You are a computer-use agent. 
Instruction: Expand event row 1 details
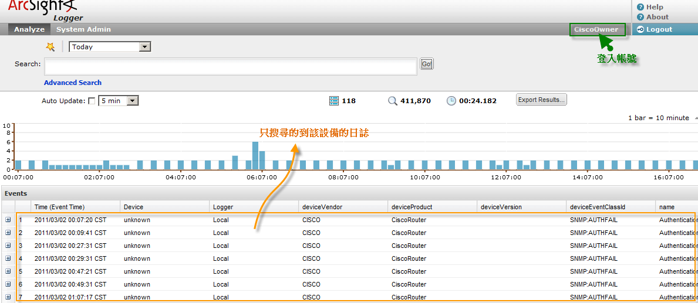8,220
